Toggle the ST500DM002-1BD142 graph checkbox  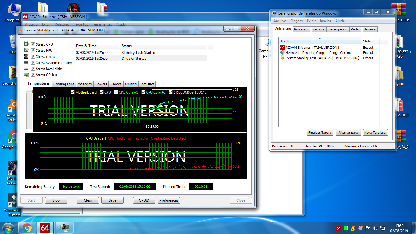pyautogui.click(x=171, y=92)
